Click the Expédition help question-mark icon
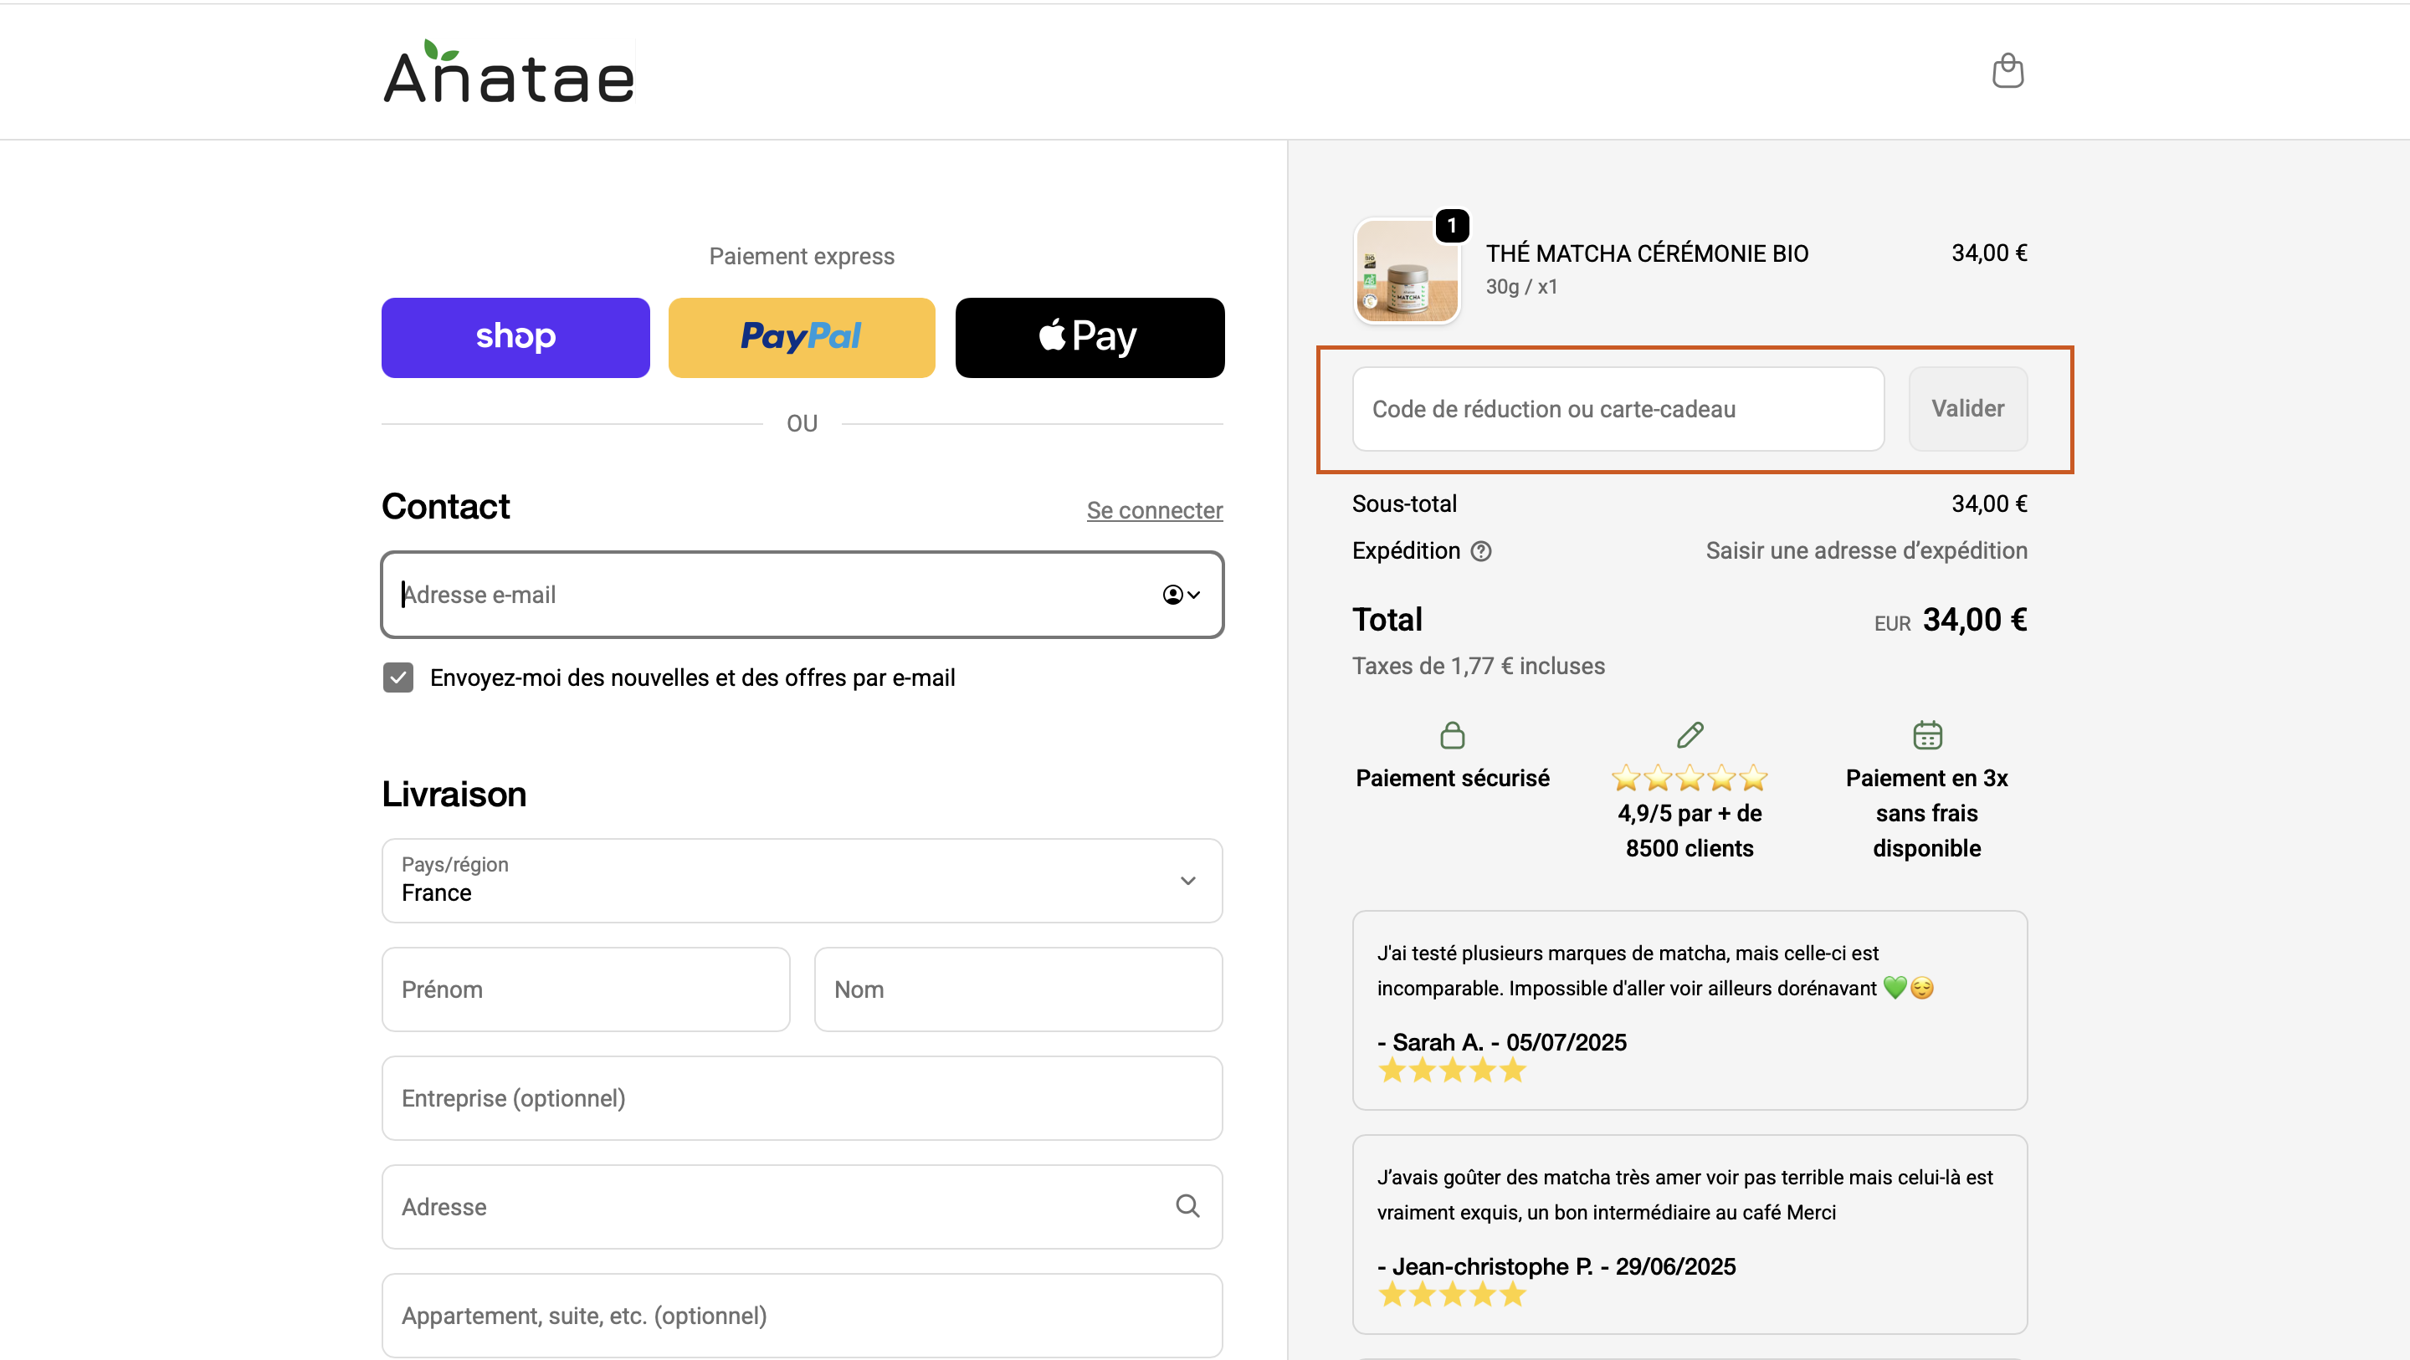 [1481, 551]
